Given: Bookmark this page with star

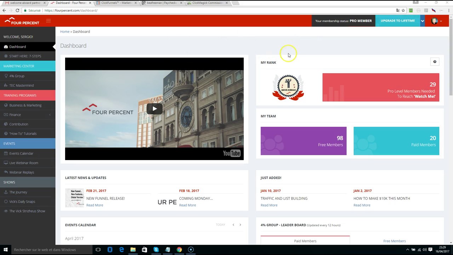Looking at the screenshot, I should pos(403,10).
